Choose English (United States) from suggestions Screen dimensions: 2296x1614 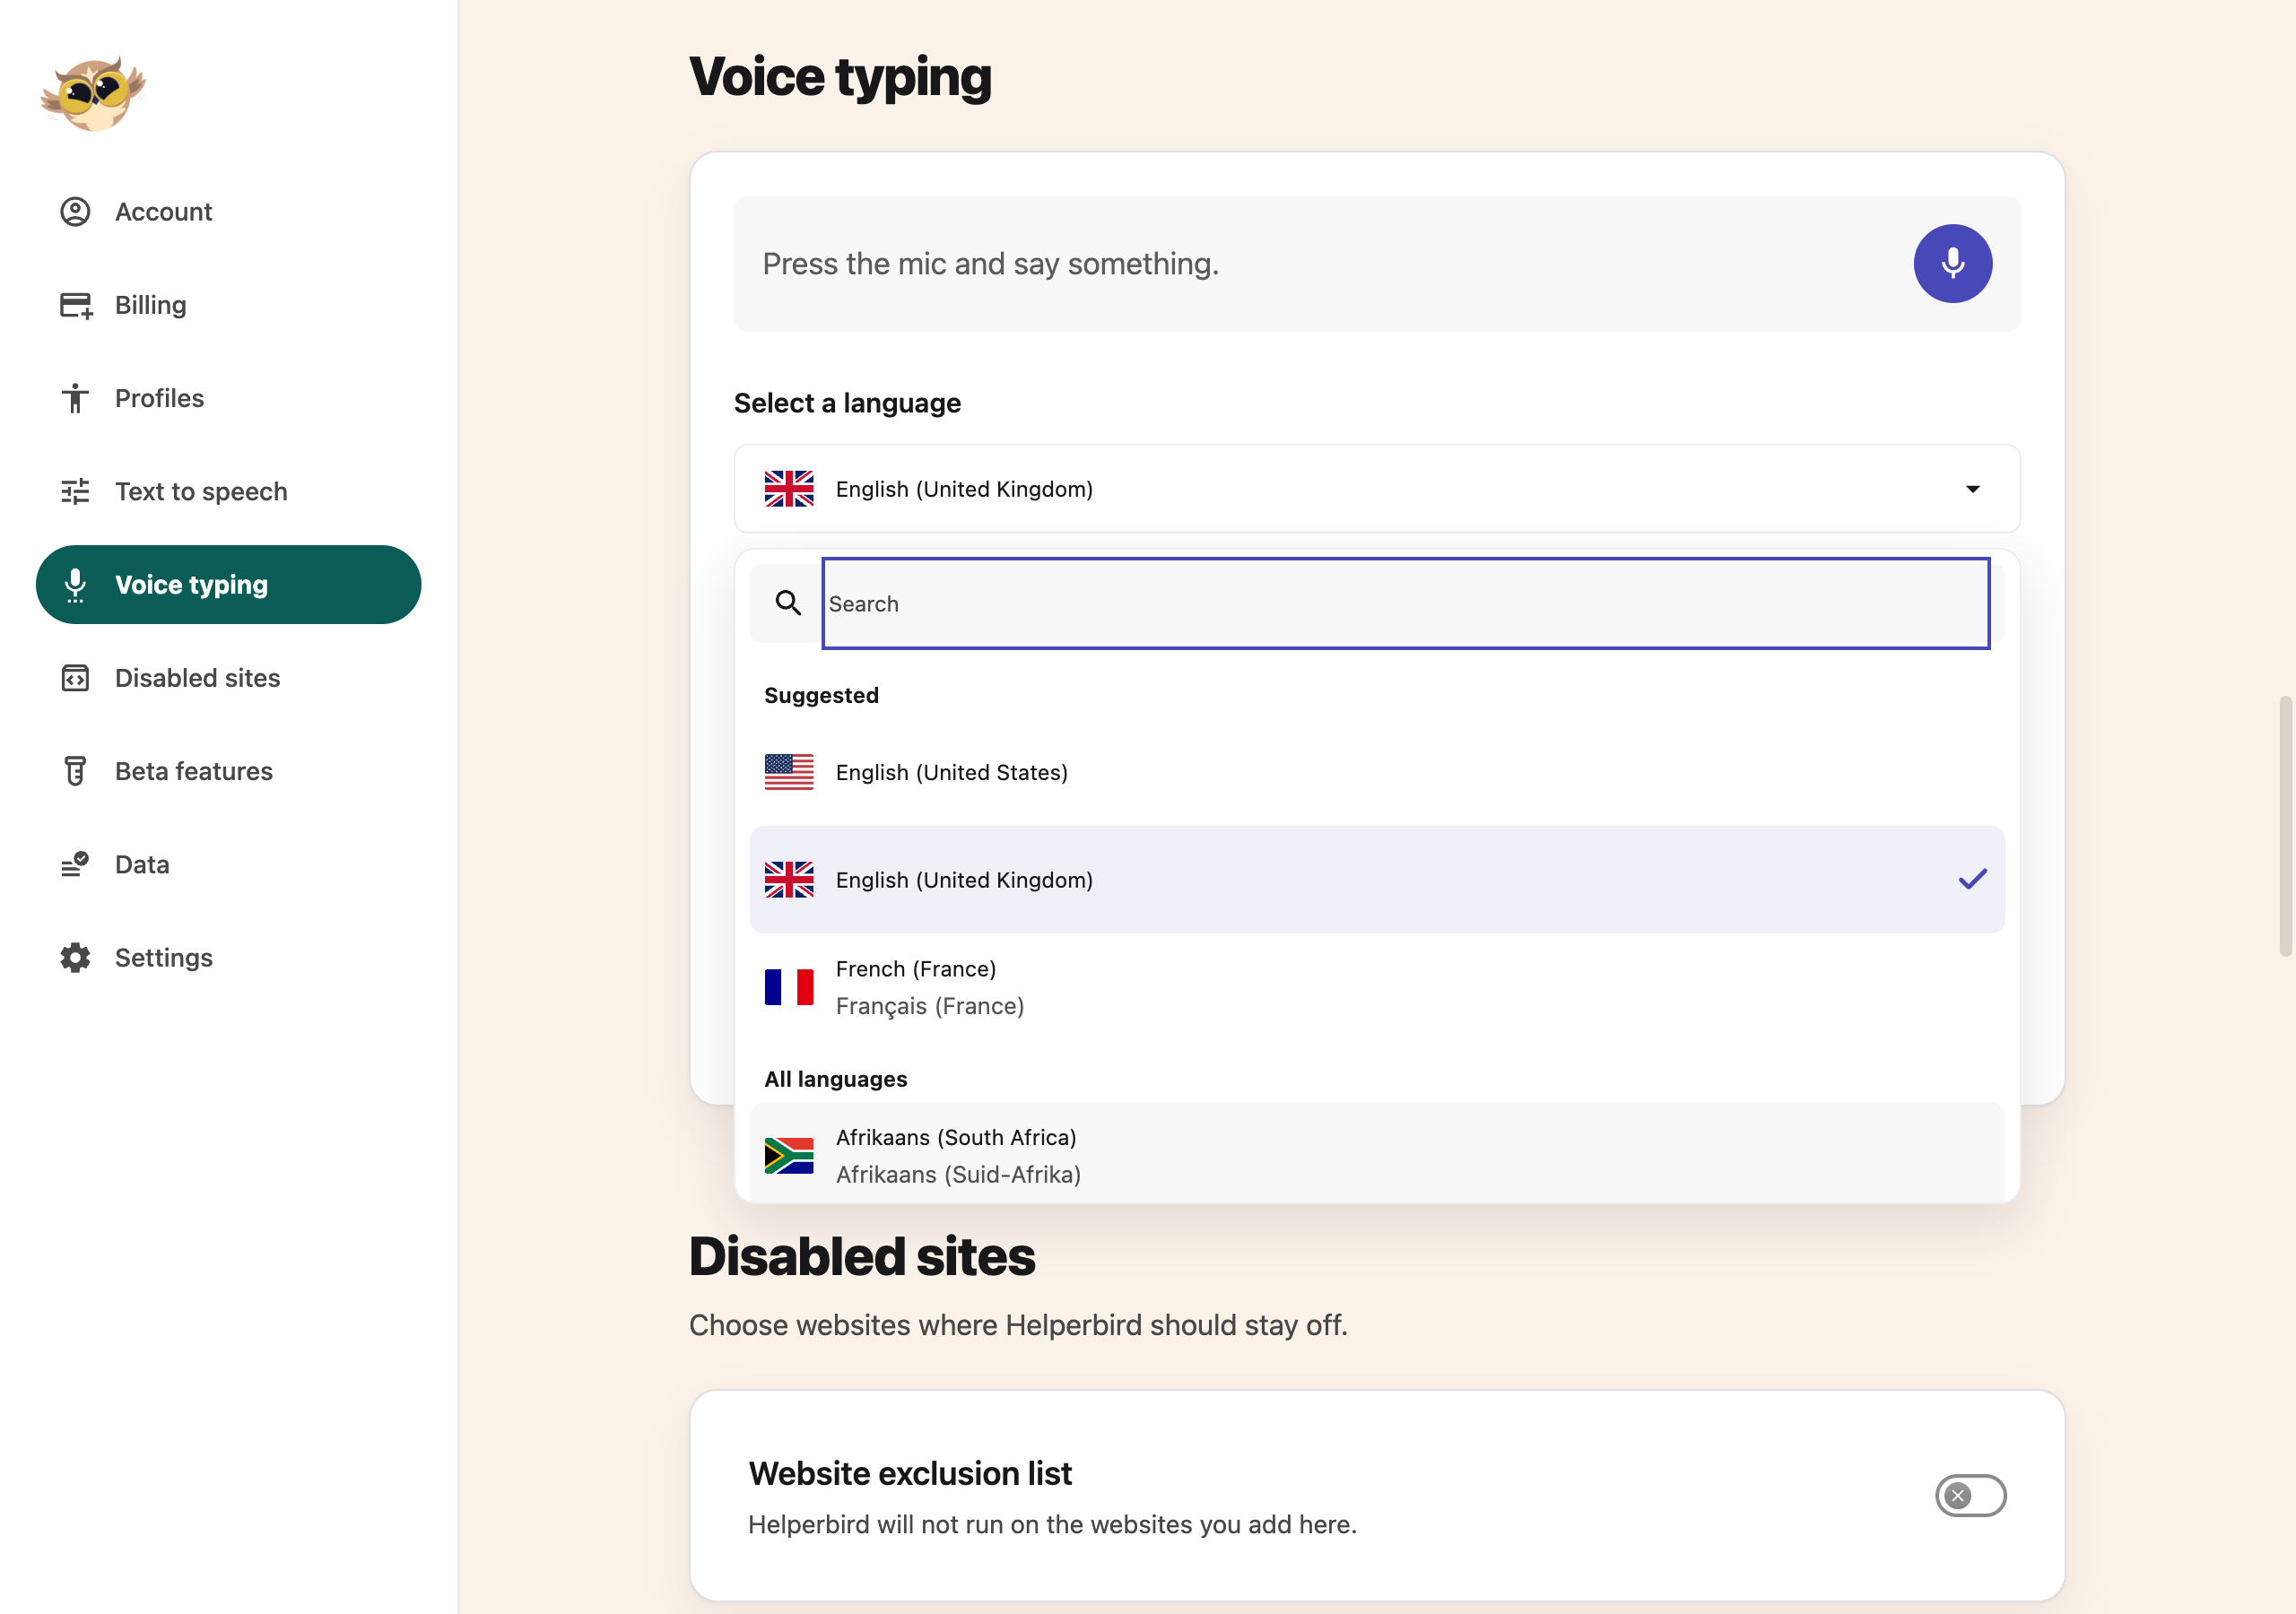point(1377,772)
